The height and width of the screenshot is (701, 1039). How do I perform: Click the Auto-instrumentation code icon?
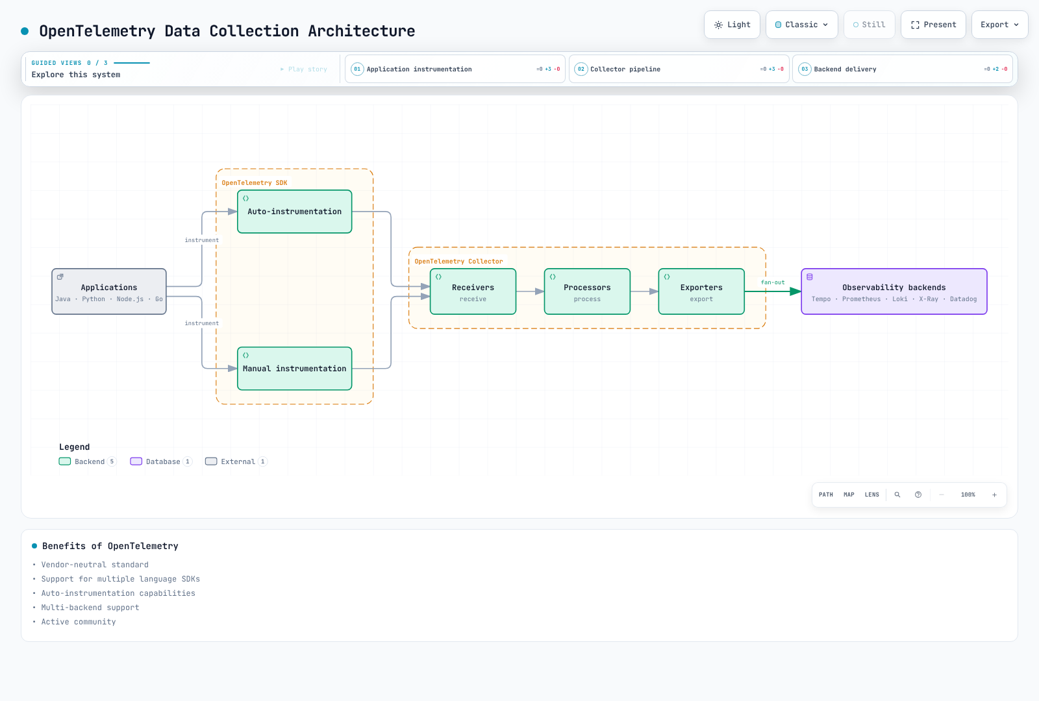pos(245,199)
